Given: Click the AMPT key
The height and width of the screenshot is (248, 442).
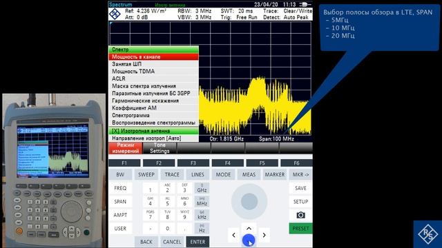Looking at the screenshot, I should pos(120,215).
